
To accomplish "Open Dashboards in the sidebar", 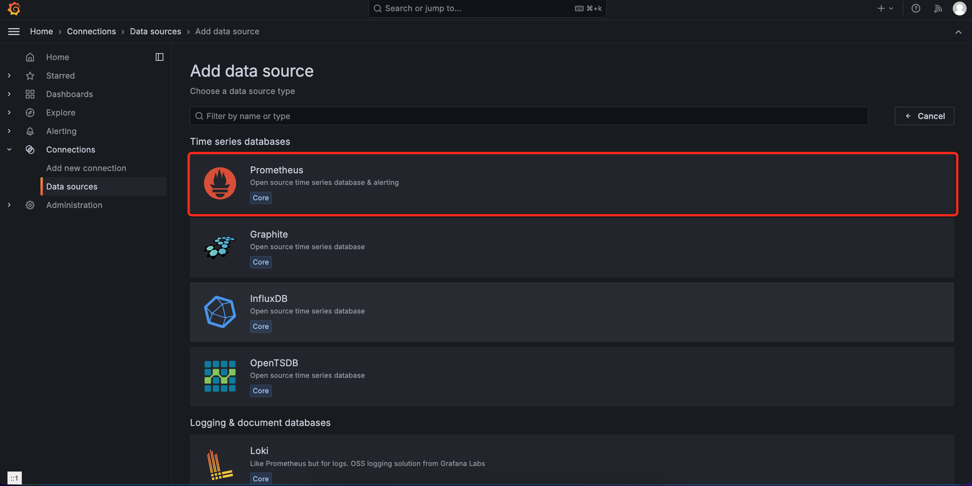I will [69, 94].
